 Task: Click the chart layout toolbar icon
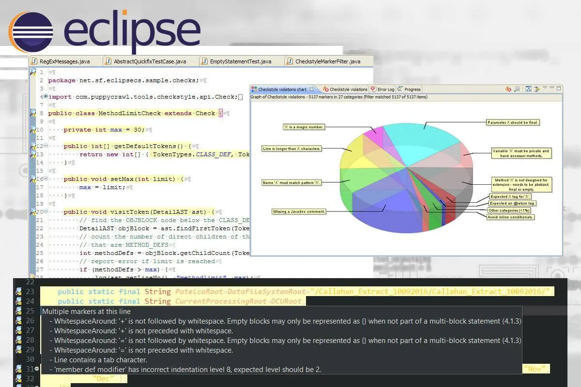(529, 89)
